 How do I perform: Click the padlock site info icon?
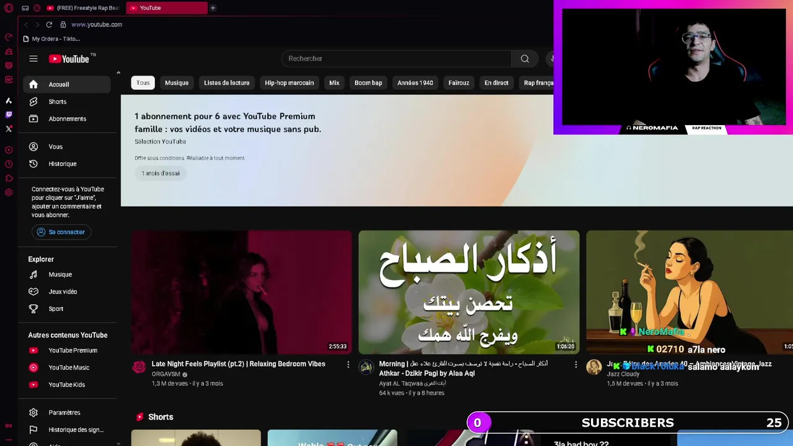(x=63, y=25)
